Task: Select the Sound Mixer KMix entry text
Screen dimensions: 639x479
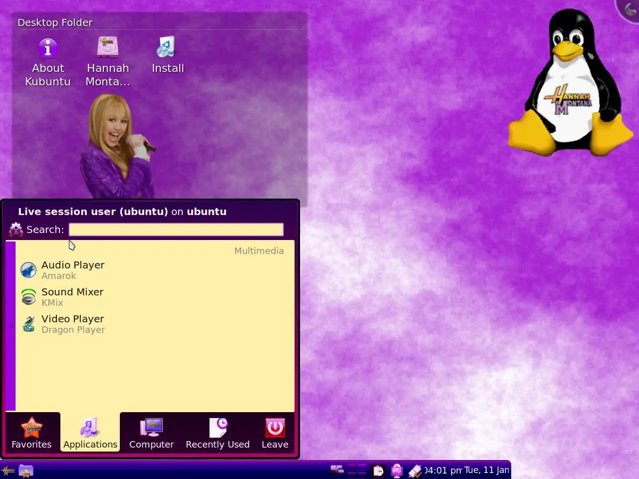Action: pos(72,297)
